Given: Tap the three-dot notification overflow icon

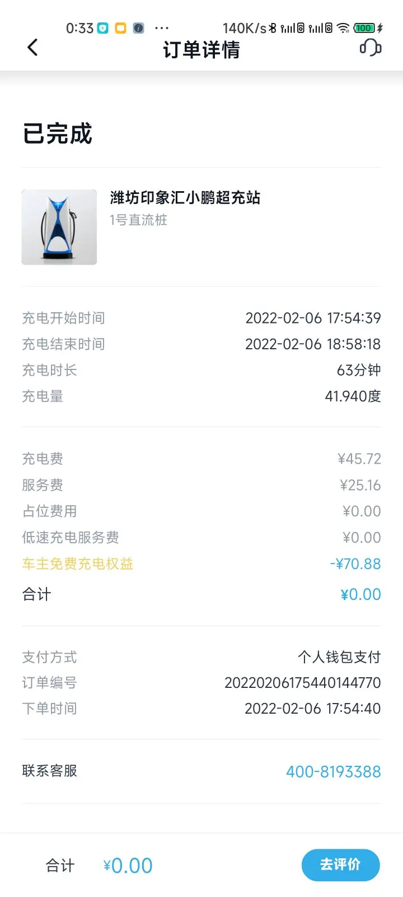Looking at the screenshot, I should pos(161,28).
